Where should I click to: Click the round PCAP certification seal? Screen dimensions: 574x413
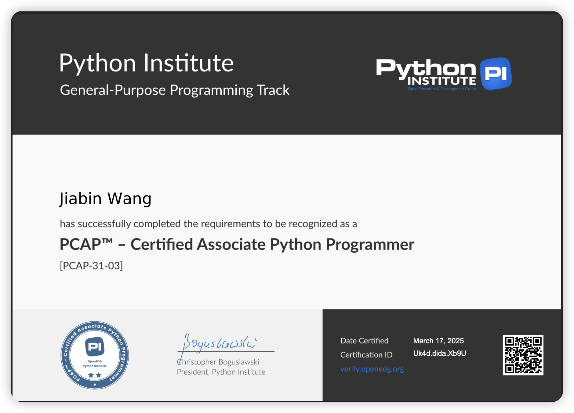pos(95,355)
